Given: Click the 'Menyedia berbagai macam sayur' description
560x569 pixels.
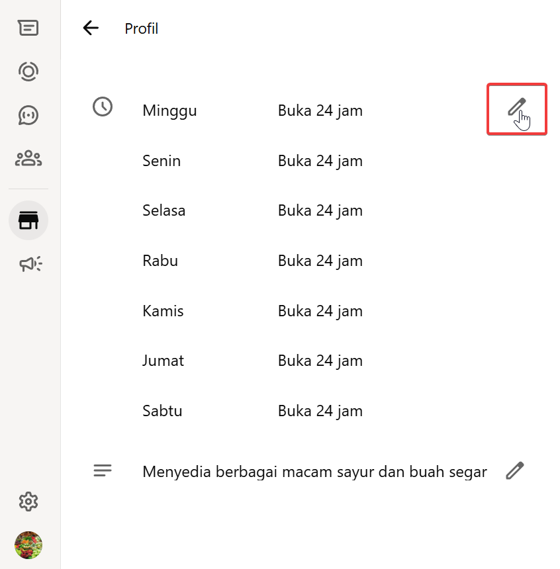Looking at the screenshot, I should [314, 472].
